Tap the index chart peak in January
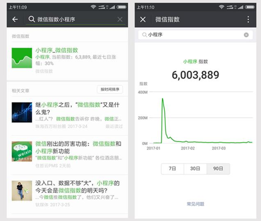This screenshot has width=261, height=221. (x=162, y=99)
